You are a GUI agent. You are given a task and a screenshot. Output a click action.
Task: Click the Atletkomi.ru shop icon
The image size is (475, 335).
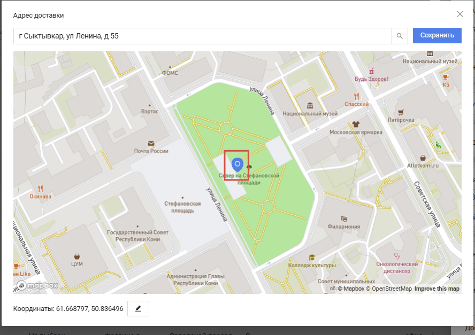(423, 158)
